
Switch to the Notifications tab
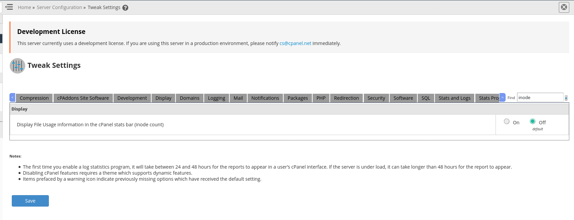[265, 98]
